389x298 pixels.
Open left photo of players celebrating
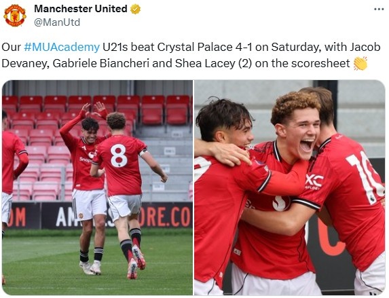pos(97,187)
